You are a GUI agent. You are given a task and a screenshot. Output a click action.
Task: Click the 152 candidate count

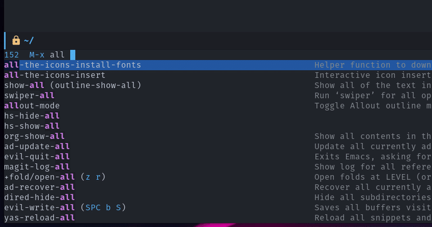[11, 55]
